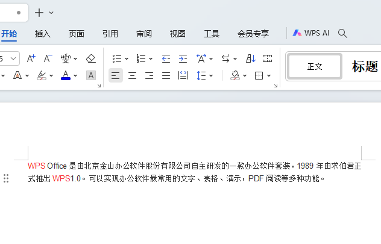Switch to the 工具 tab
The height and width of the screenshot is (244, 381).
tap(212, 34)
